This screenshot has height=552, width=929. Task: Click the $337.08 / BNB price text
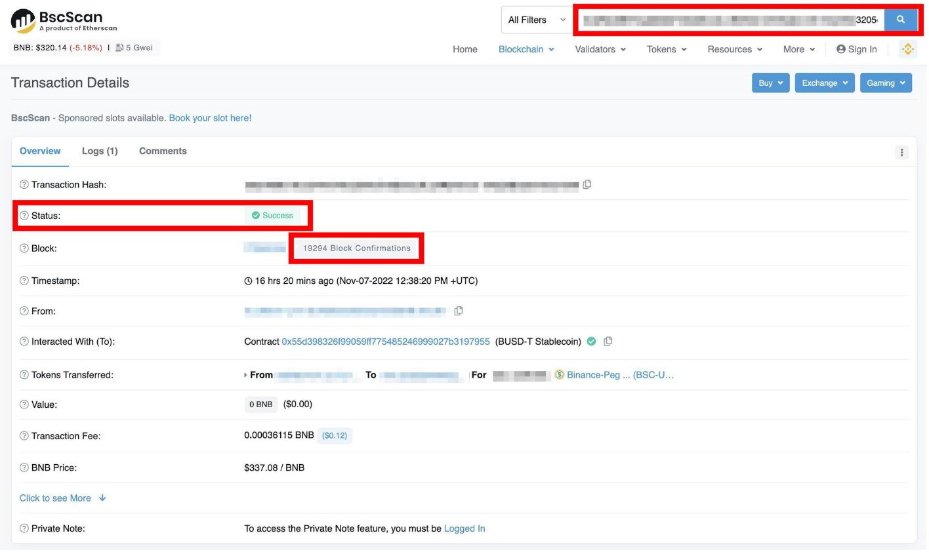(x=275, y=468)
